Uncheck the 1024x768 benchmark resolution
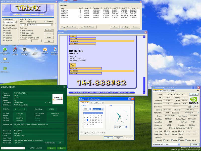 tap(4, 35)
